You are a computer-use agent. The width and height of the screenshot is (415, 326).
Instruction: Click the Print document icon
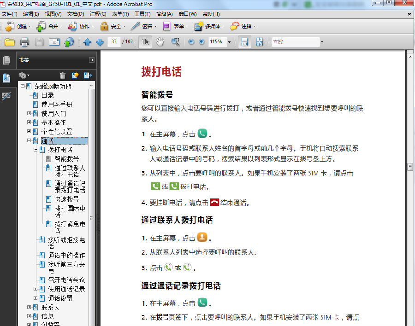[25, 42]
